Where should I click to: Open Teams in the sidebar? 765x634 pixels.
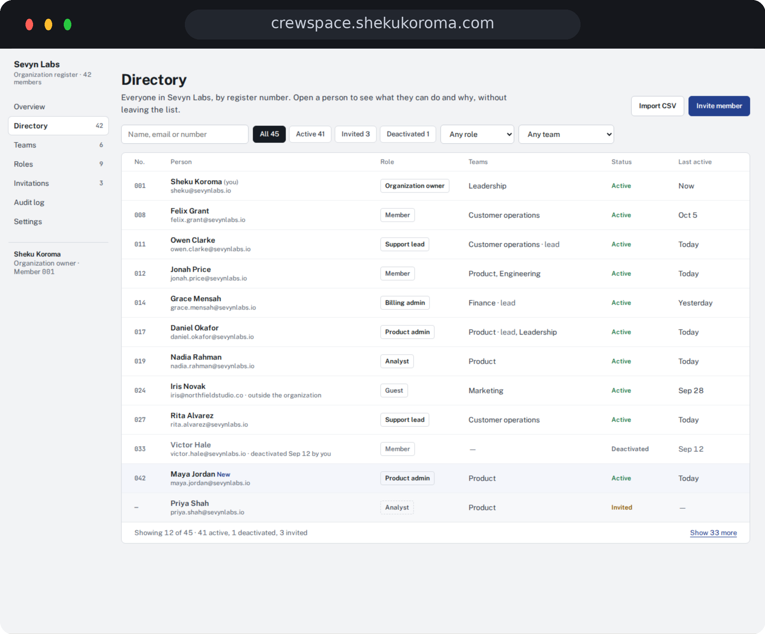(58, 145)
